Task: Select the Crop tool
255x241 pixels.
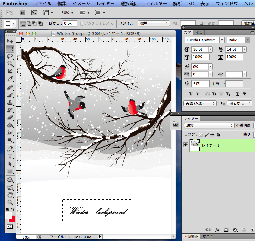Action: click(x=10, y=71)
